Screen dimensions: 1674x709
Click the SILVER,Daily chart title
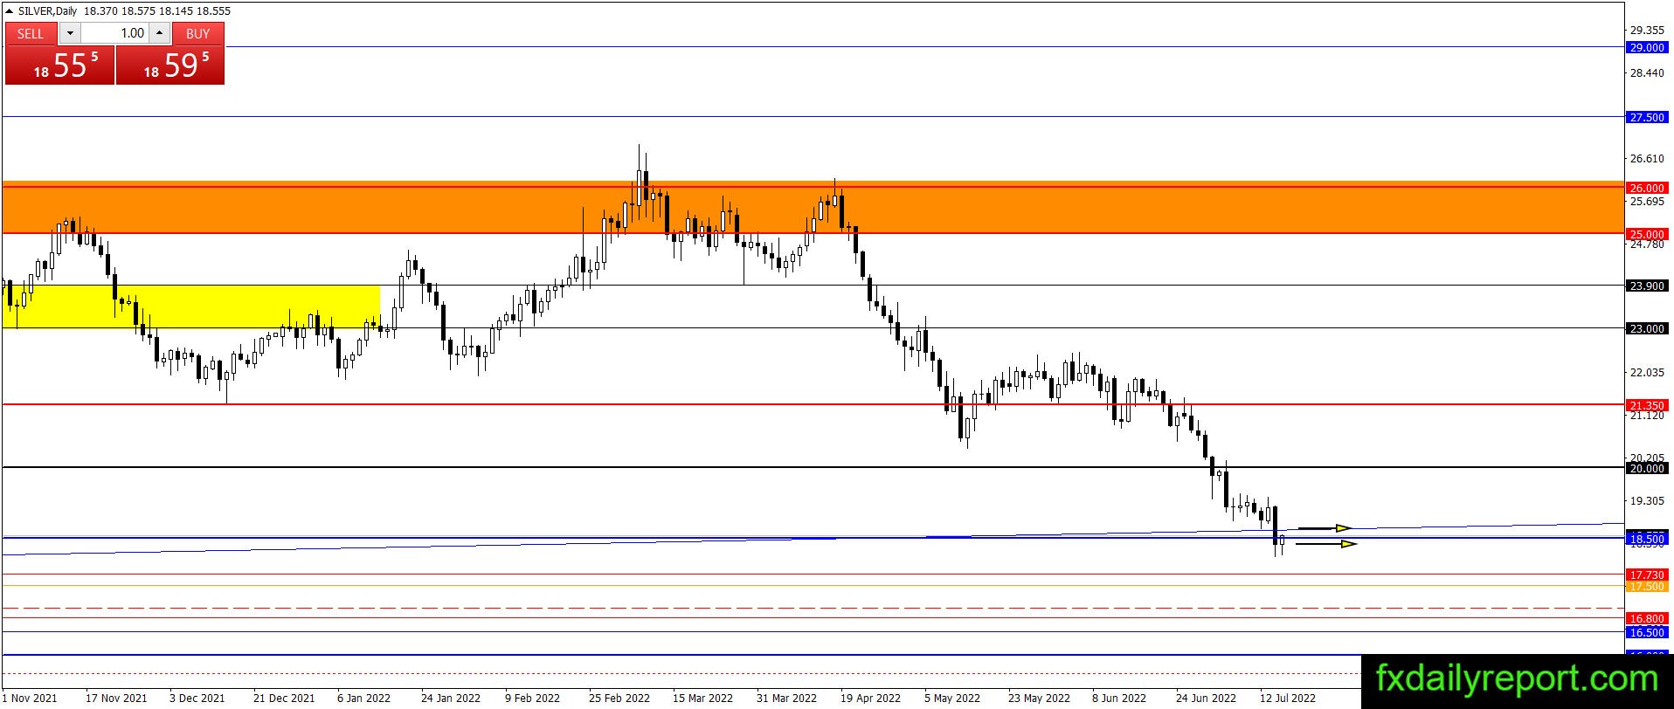coord(41,11)
